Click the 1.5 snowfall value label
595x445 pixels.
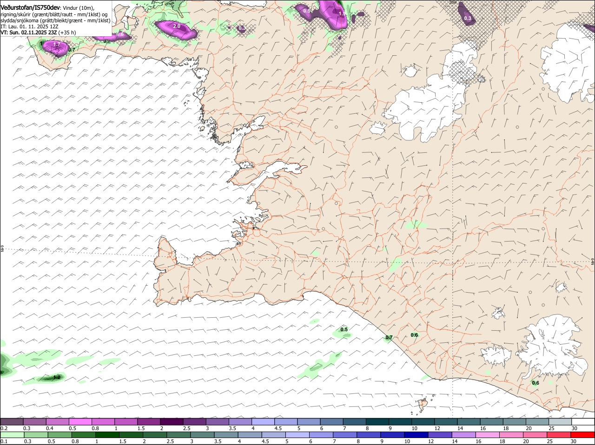(343, 14)
